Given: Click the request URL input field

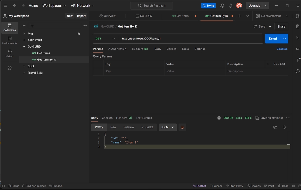Looking at the screenshot, I should 191,39.
